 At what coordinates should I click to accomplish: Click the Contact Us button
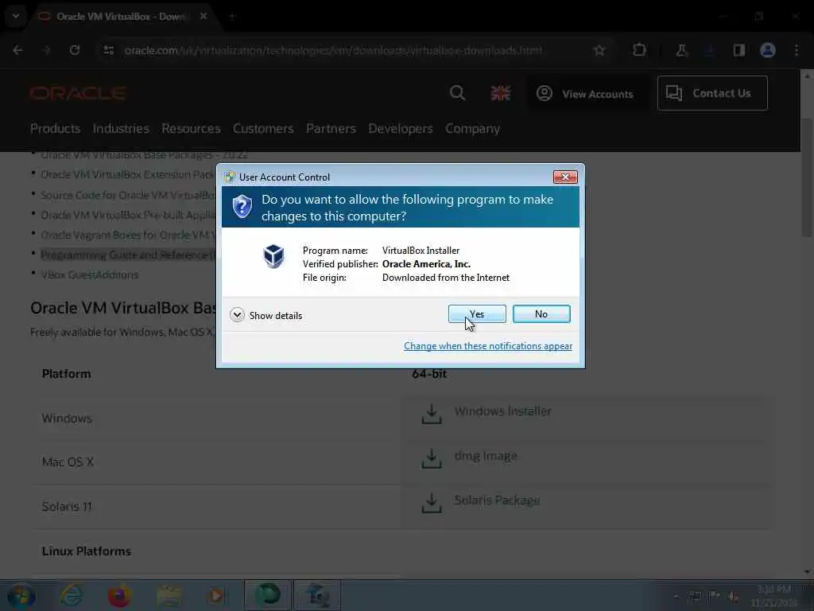point(712,93)
